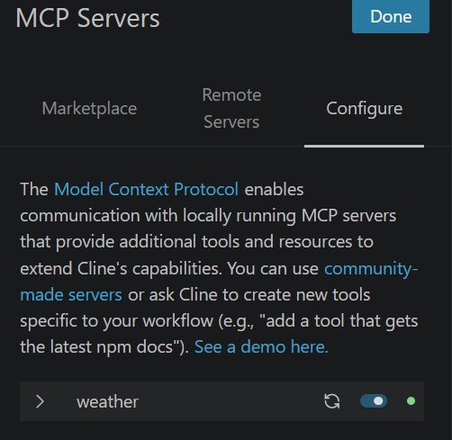452x440 pixels.
Task: Open the "See a demo here" link
Action: click(261, 347)
